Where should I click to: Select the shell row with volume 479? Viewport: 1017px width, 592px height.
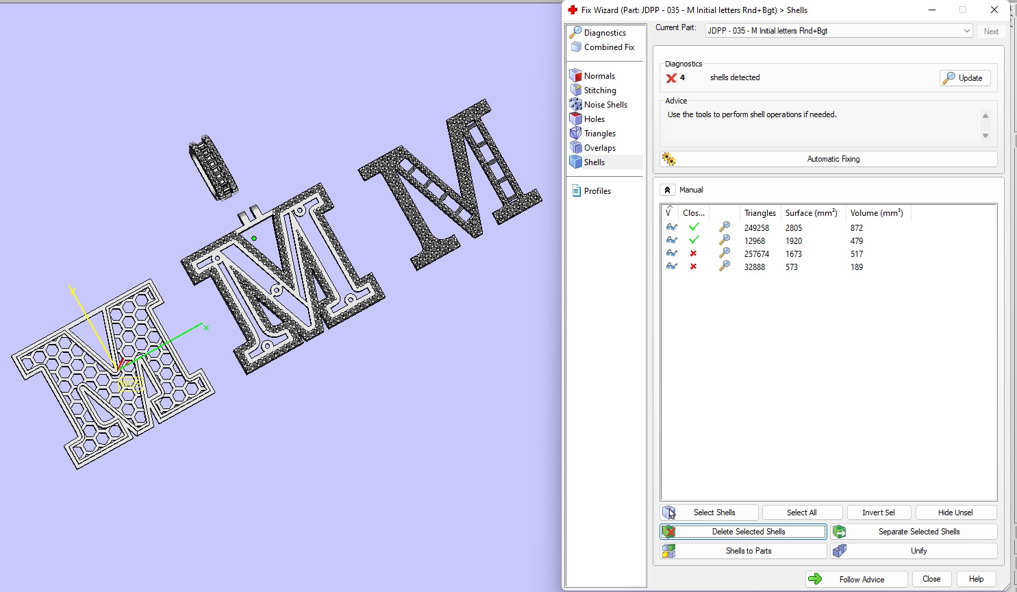click(x=829, y=241)
